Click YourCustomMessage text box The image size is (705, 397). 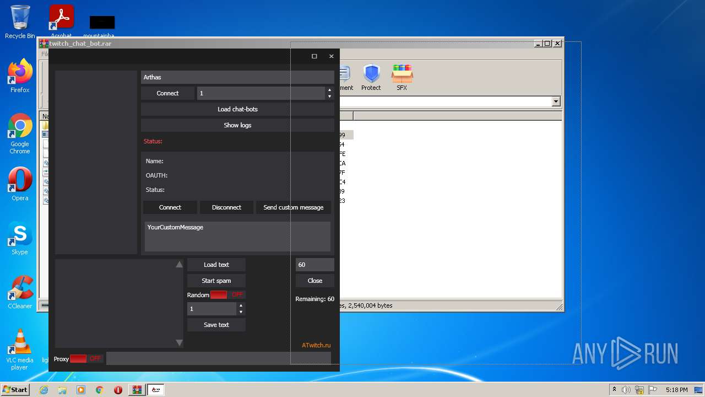(237, 237)
